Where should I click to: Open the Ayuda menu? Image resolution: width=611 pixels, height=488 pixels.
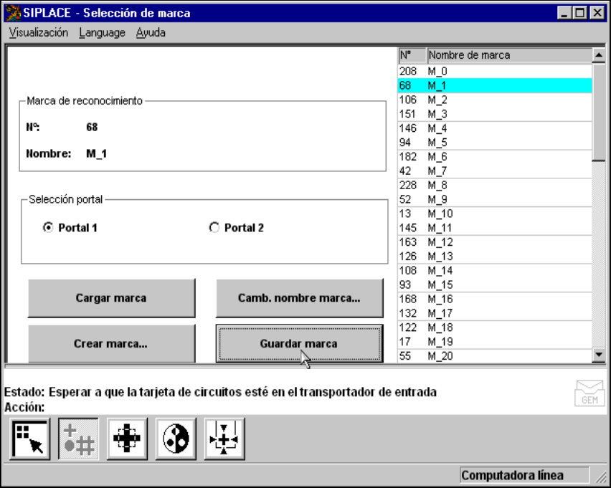151,32
